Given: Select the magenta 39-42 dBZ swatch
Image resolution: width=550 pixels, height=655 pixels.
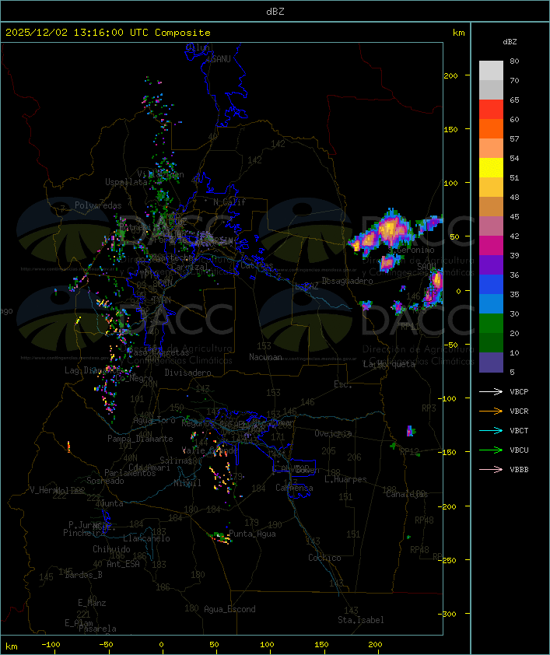Looking at the screenshot, I should (491, 246).
